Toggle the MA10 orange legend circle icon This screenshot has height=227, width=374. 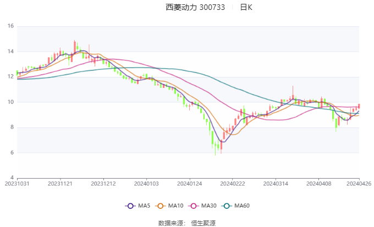click(160, 206)
